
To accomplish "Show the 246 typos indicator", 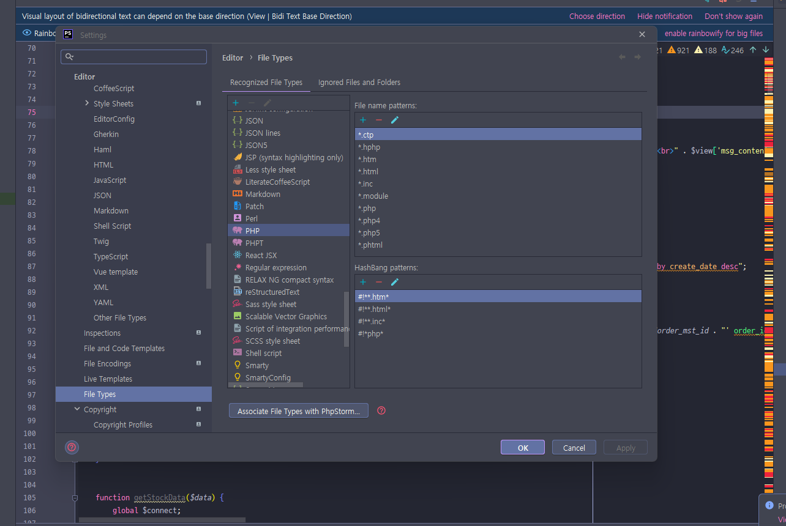I will point(733,50).
